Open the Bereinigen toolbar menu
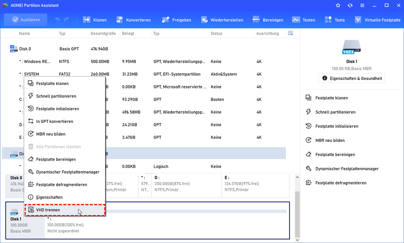This screenshot has width=404, height=243. pyautogui.click(x=268, y=20)
